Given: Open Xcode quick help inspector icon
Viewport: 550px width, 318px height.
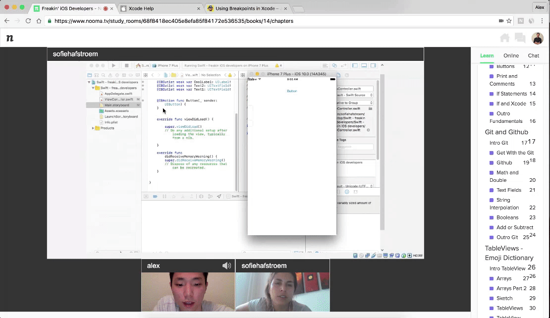Looking at the screenshot, I should click(347, 75).
